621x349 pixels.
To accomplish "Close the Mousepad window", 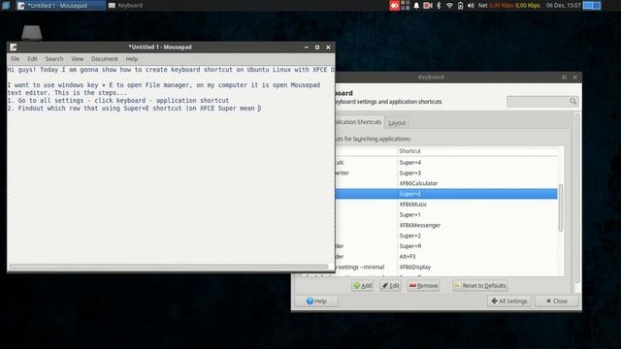I will click(328, 48).
